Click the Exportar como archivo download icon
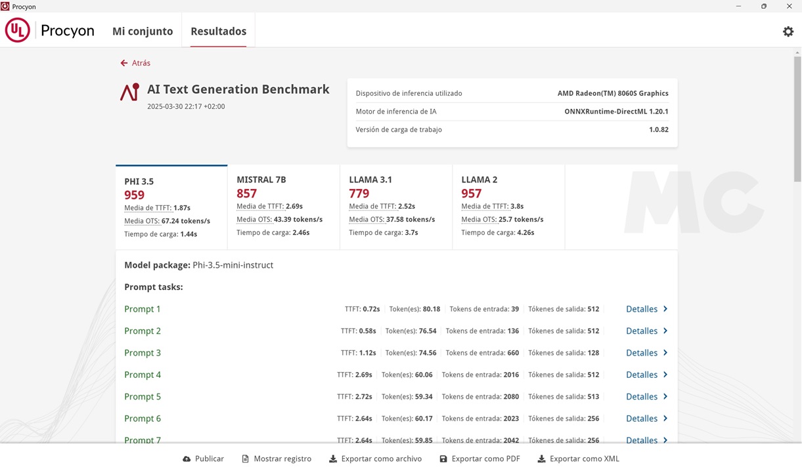Image resolution: width=802 pixels, height=473 pixels. tap(333, 459)
